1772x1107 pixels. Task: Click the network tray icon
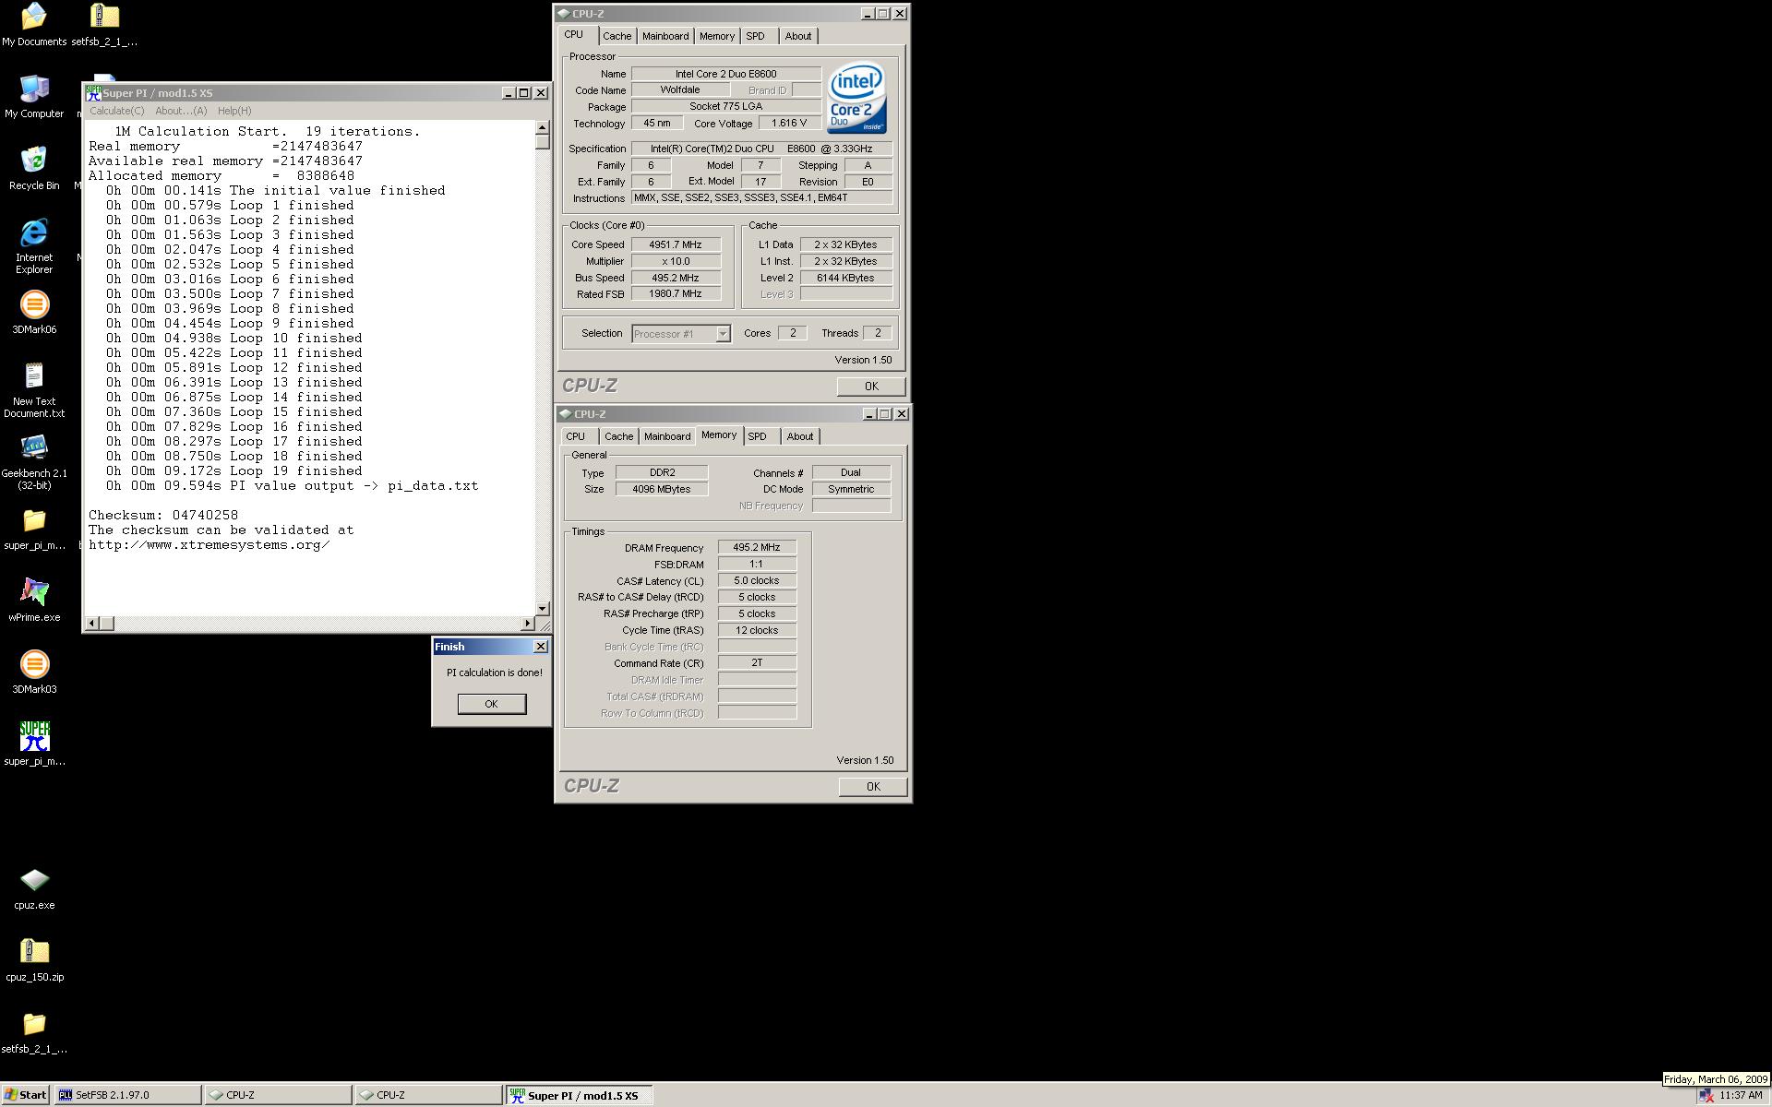1706,1095
